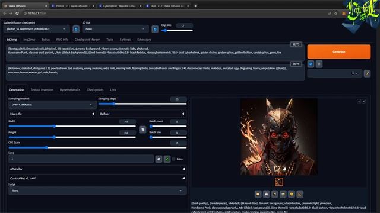Open the images output folder icon
Screen dimensions: 380x213
(x=258, y=194)
